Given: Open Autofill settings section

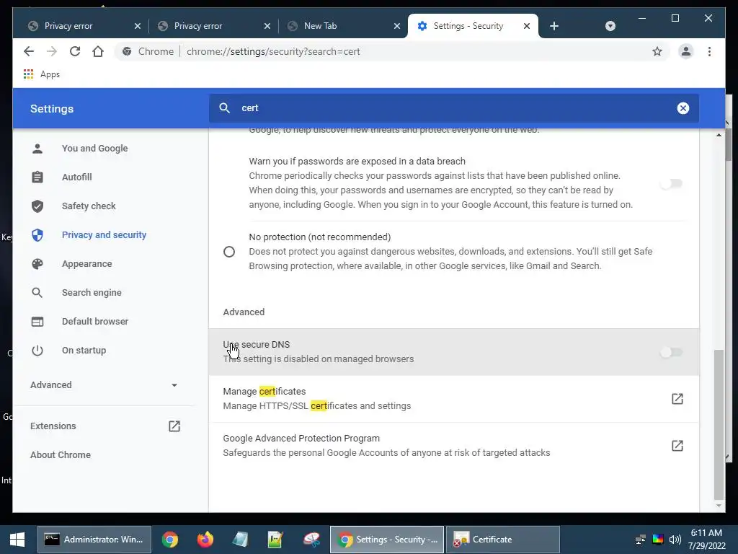Looking at the screenshot, I should pos(76,177).
